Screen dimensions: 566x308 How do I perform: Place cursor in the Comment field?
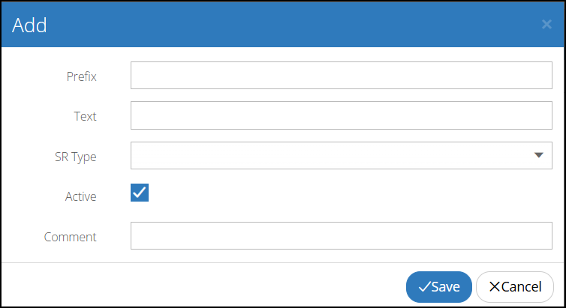click(342, 235)
